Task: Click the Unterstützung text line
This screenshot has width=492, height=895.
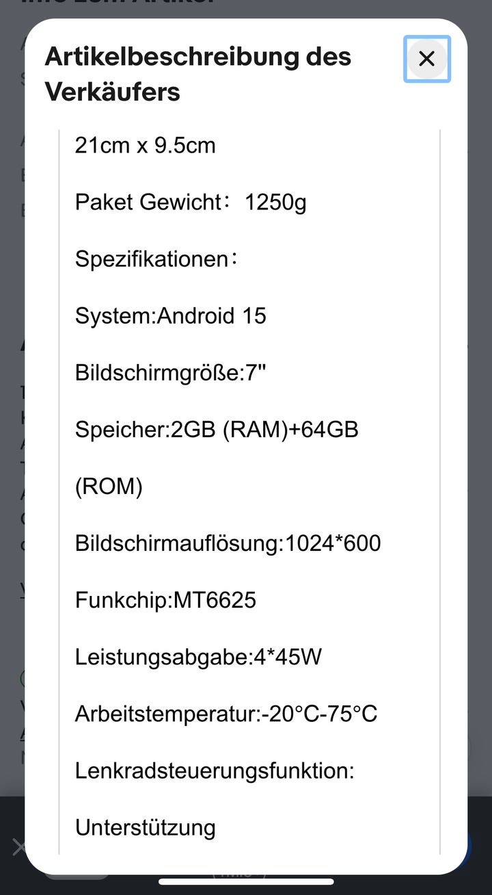Action: tap(145, 827)
